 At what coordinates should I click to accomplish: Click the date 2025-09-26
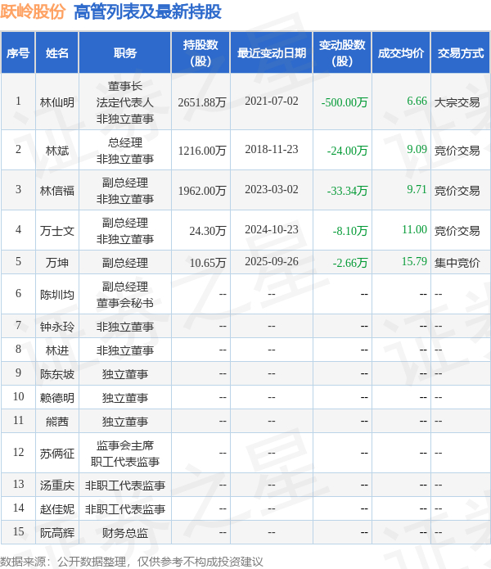click(271, 261)
